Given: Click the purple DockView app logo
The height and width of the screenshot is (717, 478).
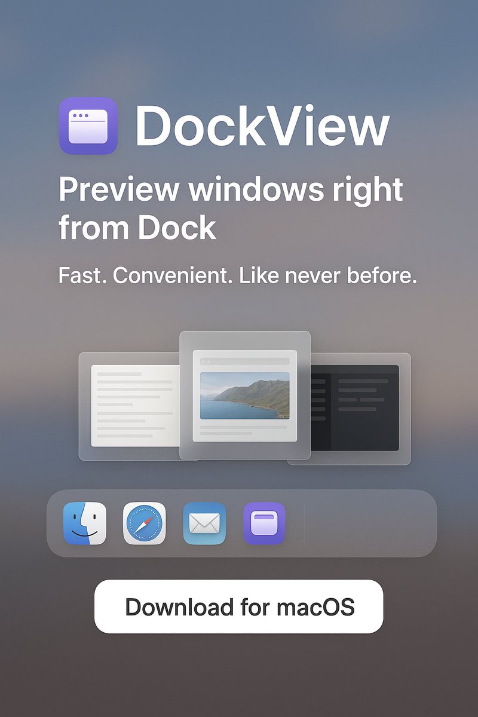Looking at the screenshot, I should tap(87, 125).
